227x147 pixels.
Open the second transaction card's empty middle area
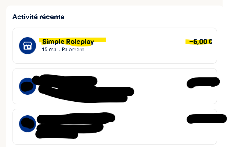coord(159,86)
